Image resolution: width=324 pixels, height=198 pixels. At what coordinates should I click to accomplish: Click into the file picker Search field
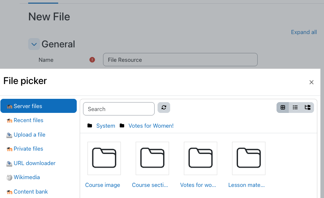coord(119,109)
